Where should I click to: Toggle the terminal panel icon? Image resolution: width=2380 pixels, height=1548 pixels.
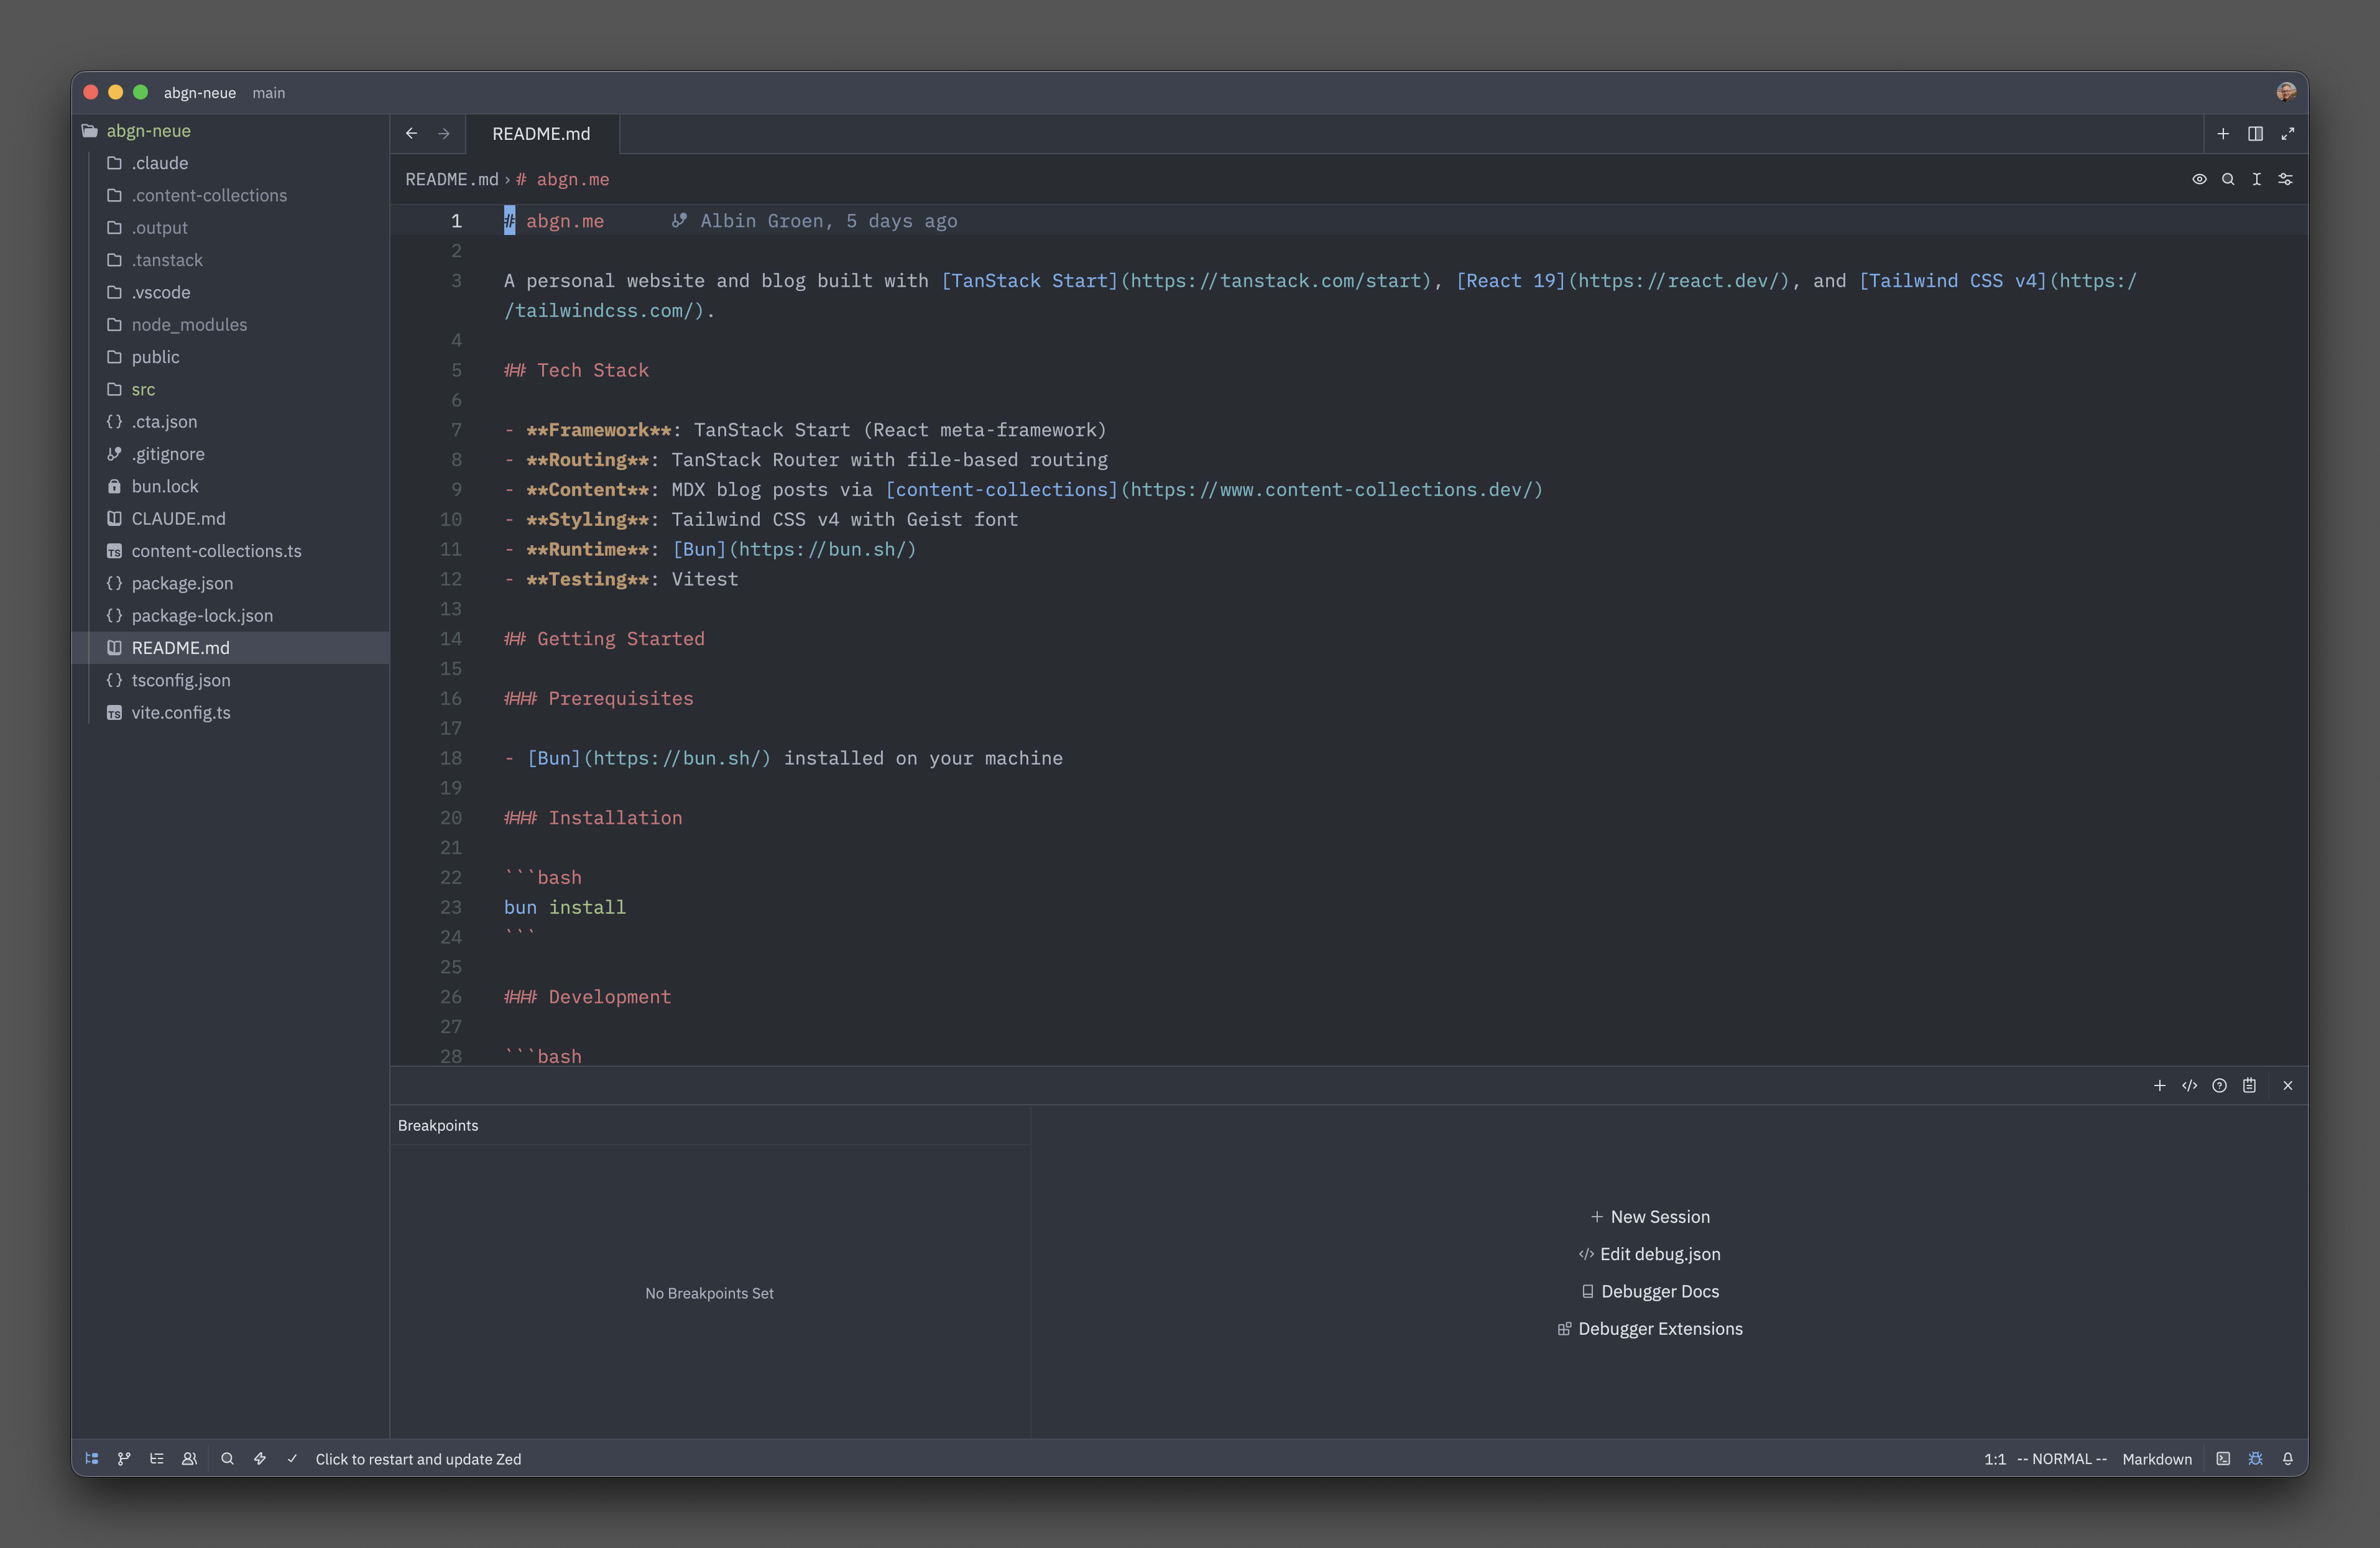pyautogui.click(x=2223, y=1459)
